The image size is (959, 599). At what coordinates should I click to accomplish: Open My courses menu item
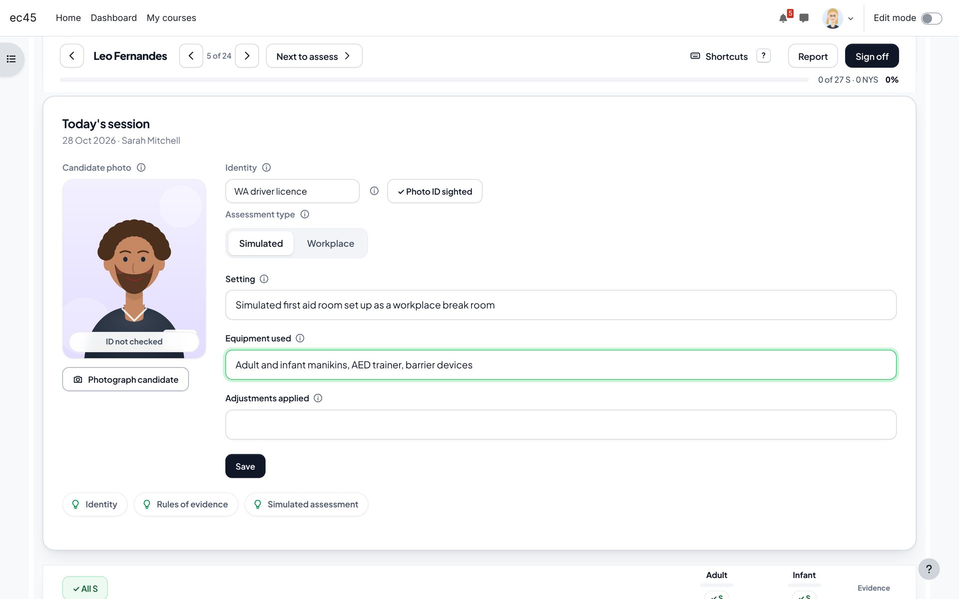pos(171,18)
